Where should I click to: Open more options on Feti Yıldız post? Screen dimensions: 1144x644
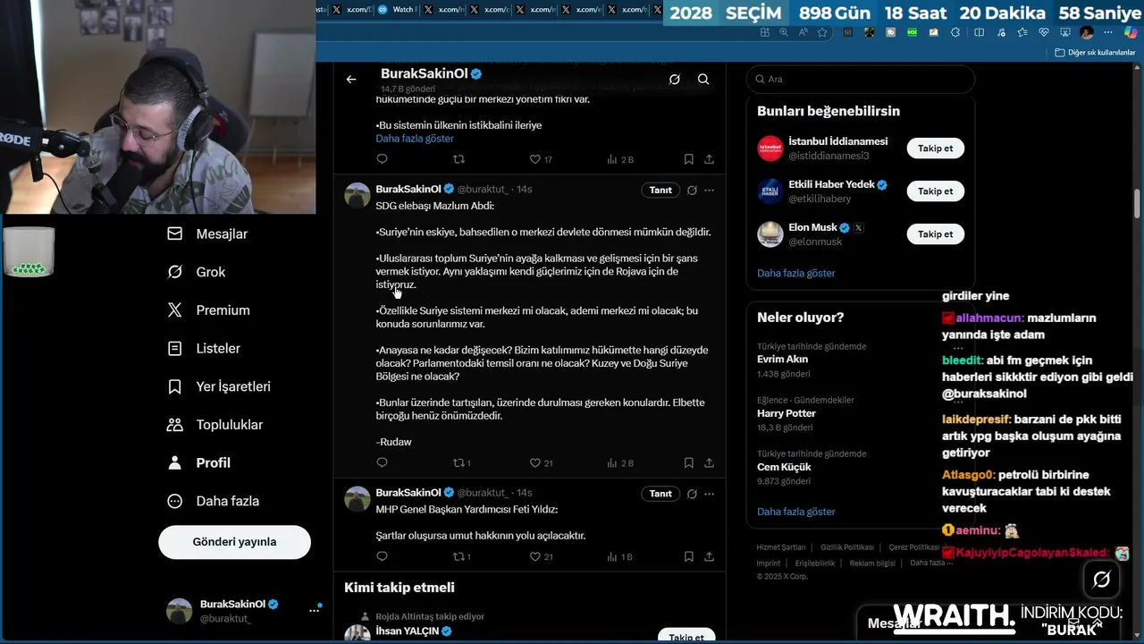pyautogui.click(x=709, y=494)
